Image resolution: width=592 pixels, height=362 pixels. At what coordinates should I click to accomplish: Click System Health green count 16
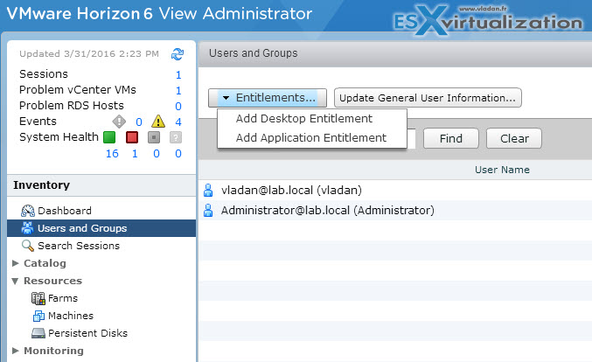pos(112,154)
